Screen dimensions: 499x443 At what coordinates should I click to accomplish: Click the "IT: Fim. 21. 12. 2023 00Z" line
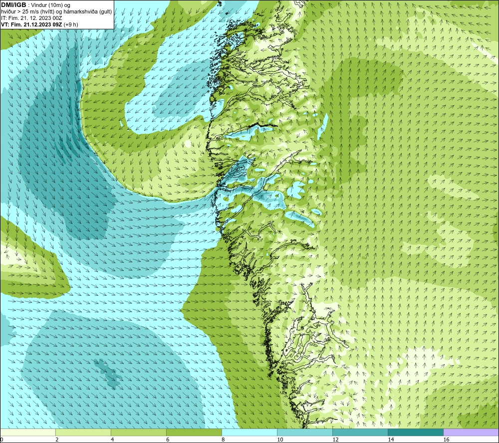tap(31, 18)
